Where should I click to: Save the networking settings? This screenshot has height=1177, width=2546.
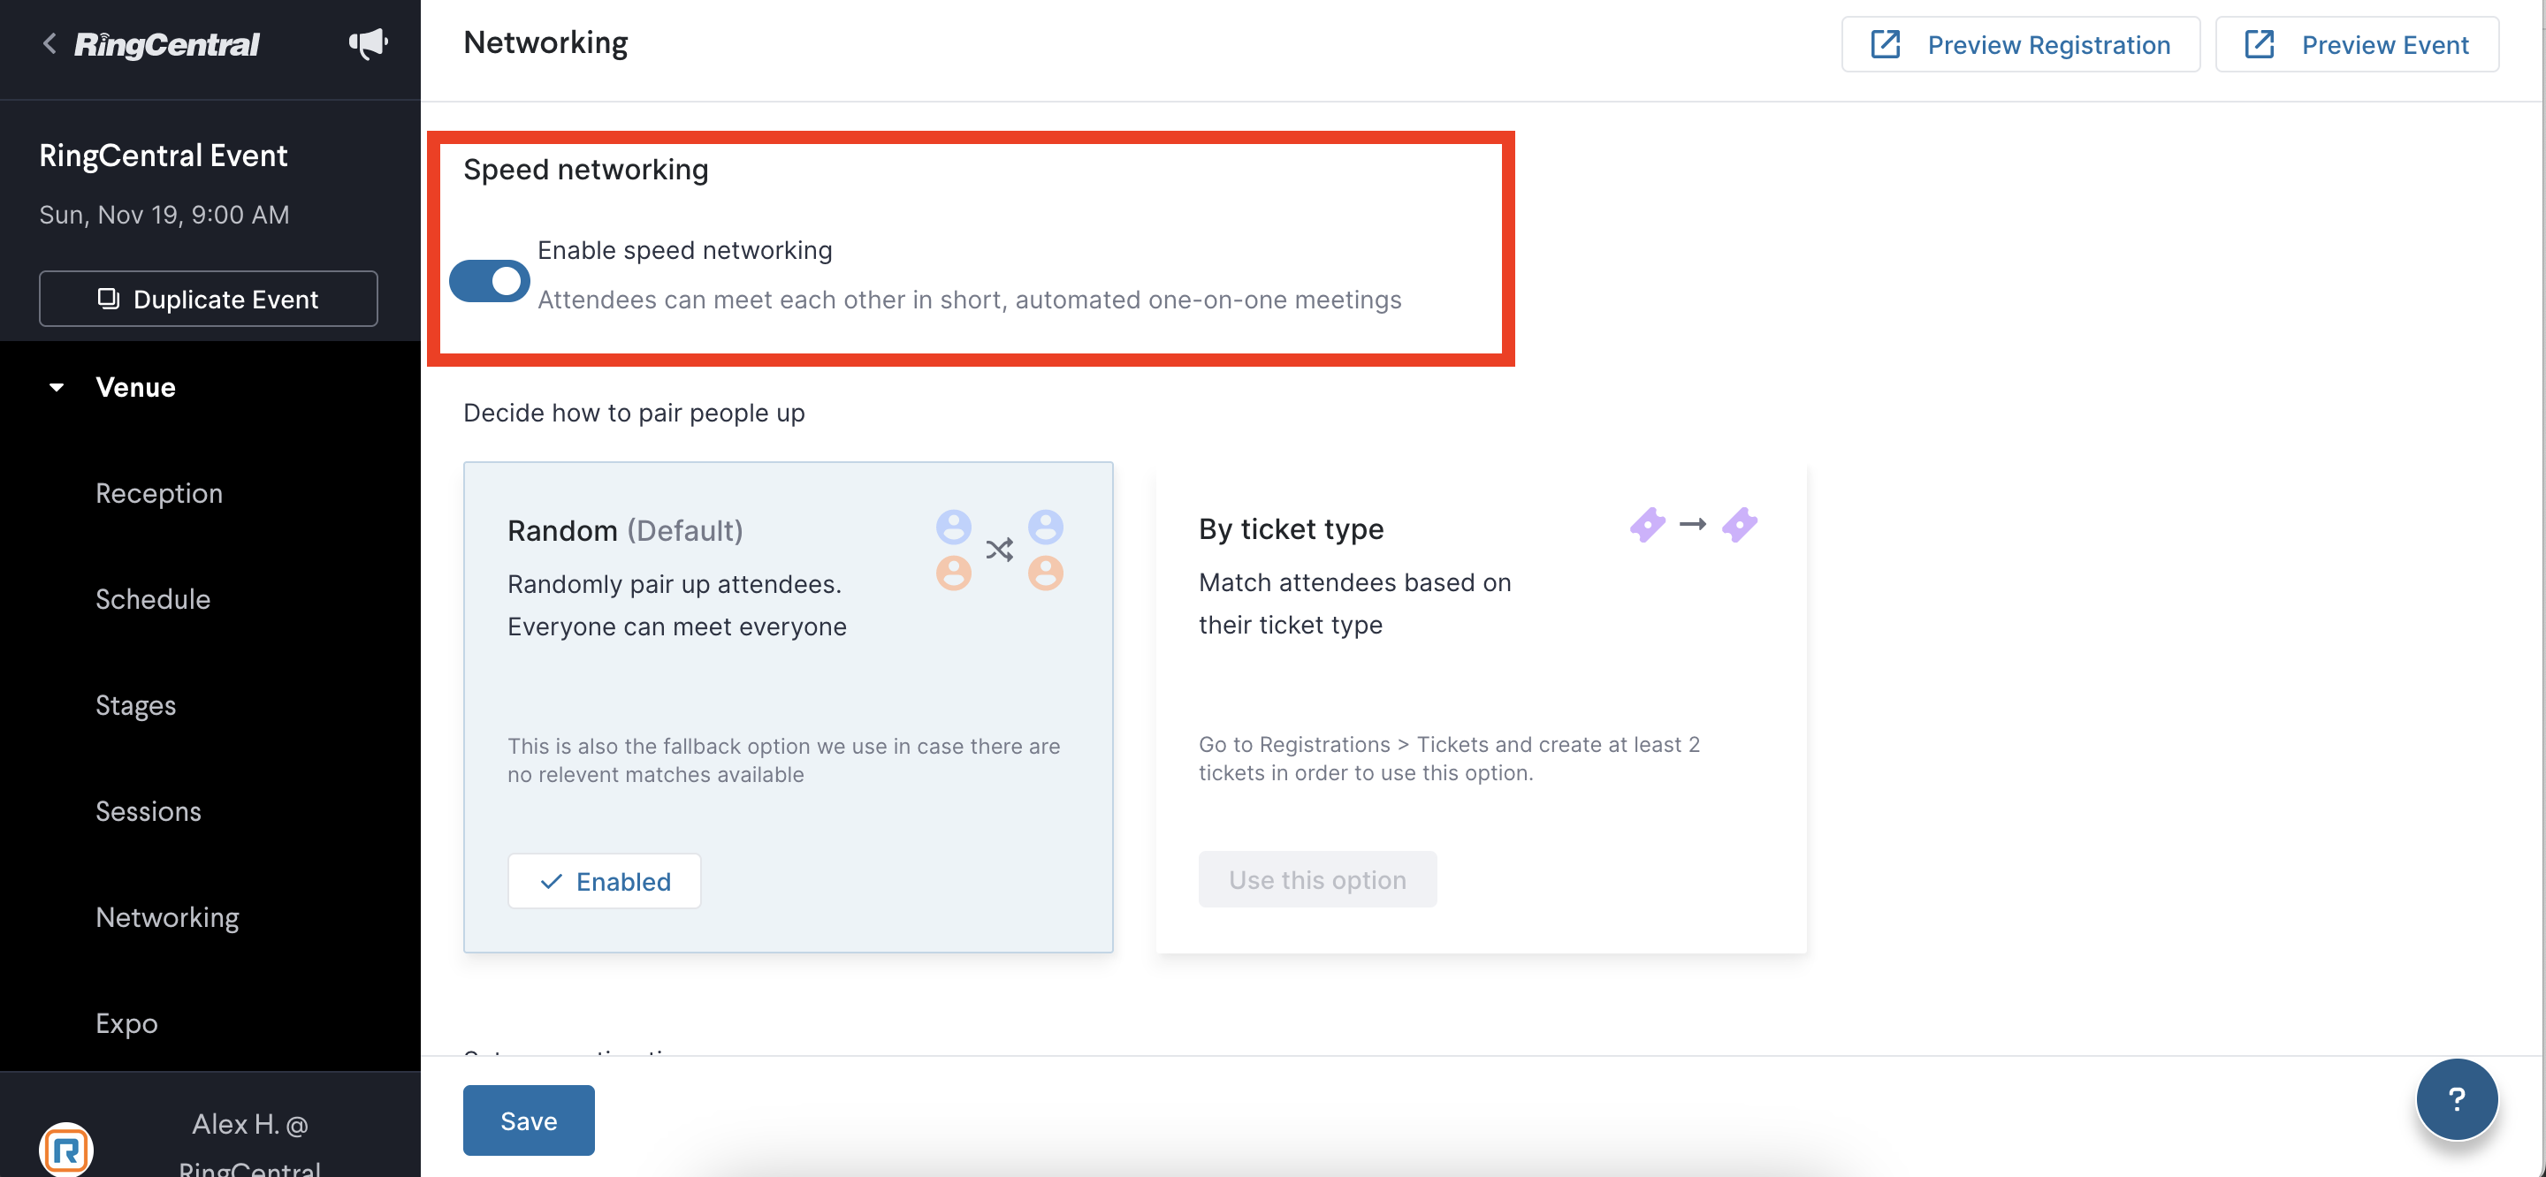529,1120
